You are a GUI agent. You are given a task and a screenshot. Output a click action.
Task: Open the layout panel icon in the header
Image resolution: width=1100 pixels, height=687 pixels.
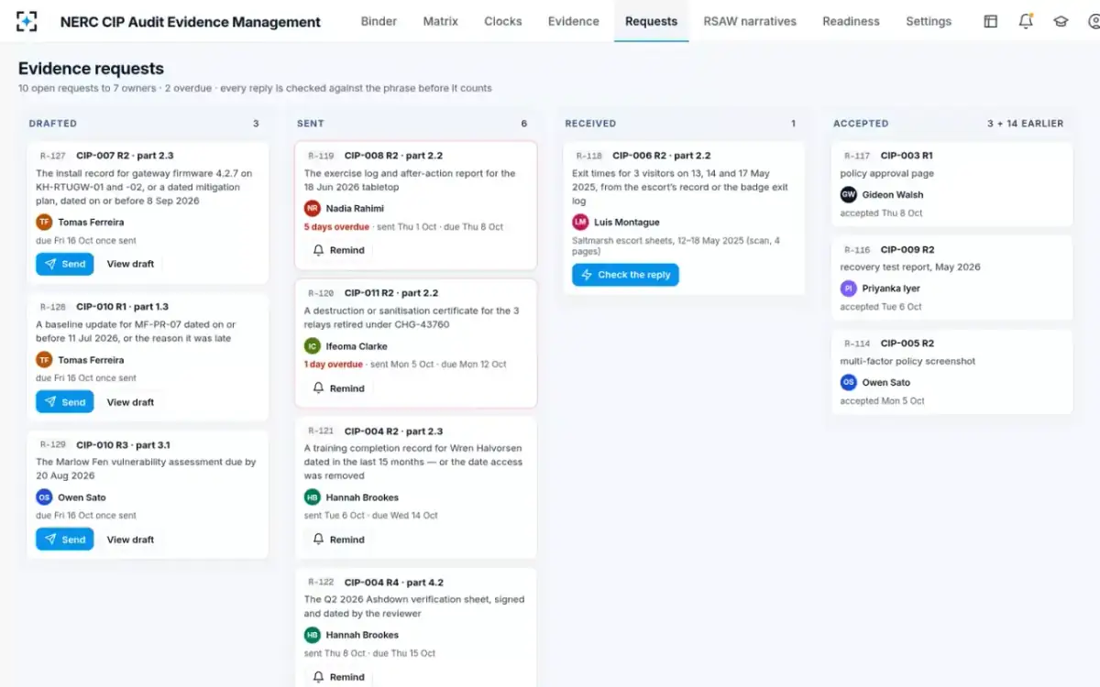991,21
